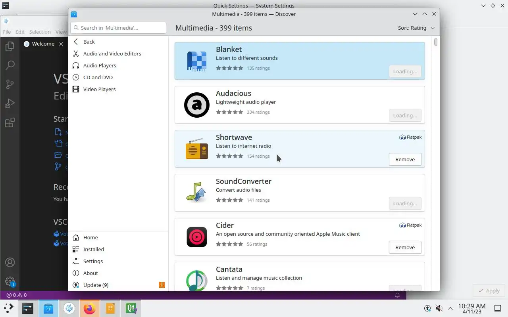508x317 pixels.
Task: Click the Flatpak label on Cider
Action: (x=410, y=225)
